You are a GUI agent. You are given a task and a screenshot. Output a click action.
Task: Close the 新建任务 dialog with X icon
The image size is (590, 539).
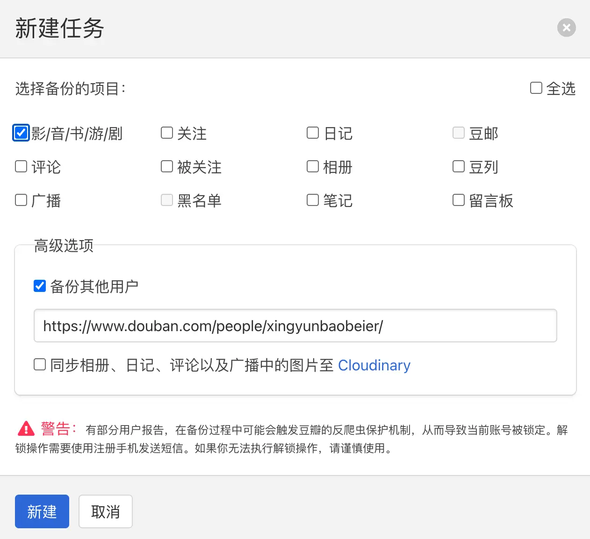(x=566, y=28)
